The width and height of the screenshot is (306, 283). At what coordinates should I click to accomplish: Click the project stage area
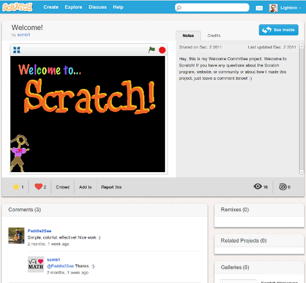88,114
